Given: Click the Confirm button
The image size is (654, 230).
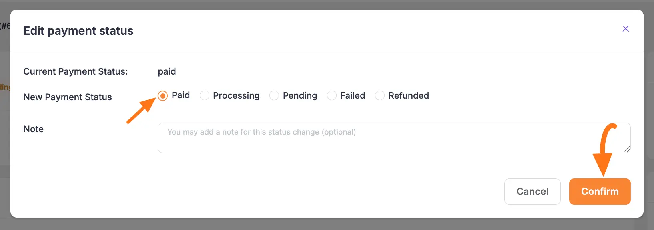Looking at the screenshot, I should [600, 192].
